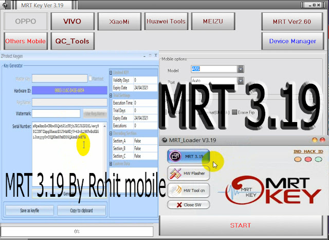Click the orange window button of MRT_Loader
329x240 pixels.
(315, 140)
